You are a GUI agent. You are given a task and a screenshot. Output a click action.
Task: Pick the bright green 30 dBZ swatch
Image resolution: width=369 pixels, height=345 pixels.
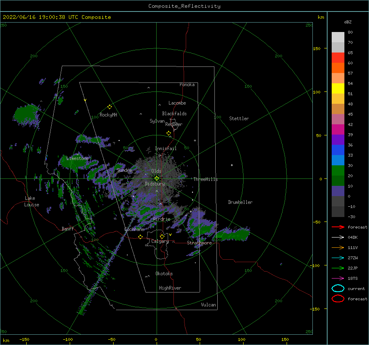coord(338,171)
